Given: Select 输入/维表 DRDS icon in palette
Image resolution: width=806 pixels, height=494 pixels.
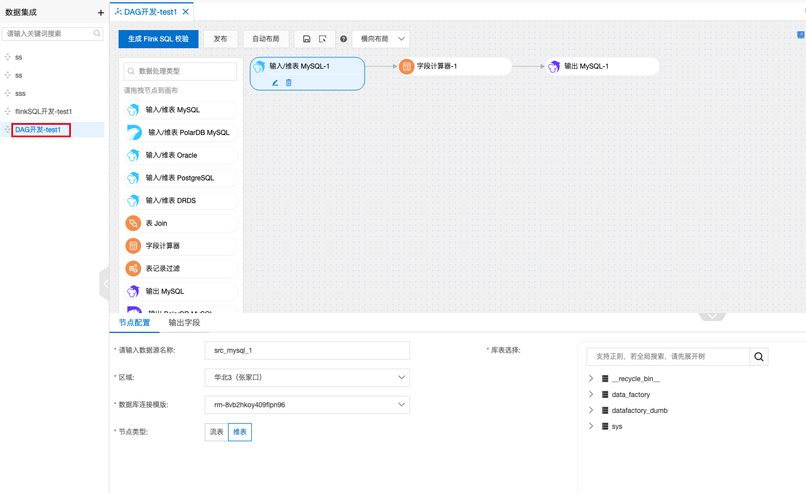Looking at the screenshot, I should [x=133, y=201].
